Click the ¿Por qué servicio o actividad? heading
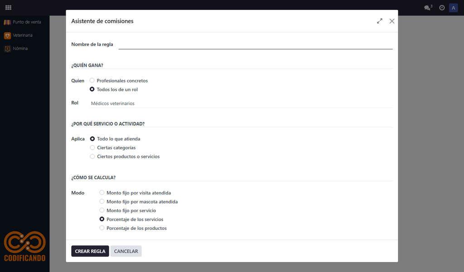This screenshot has height=272, width=464. [x=108, y=124]
